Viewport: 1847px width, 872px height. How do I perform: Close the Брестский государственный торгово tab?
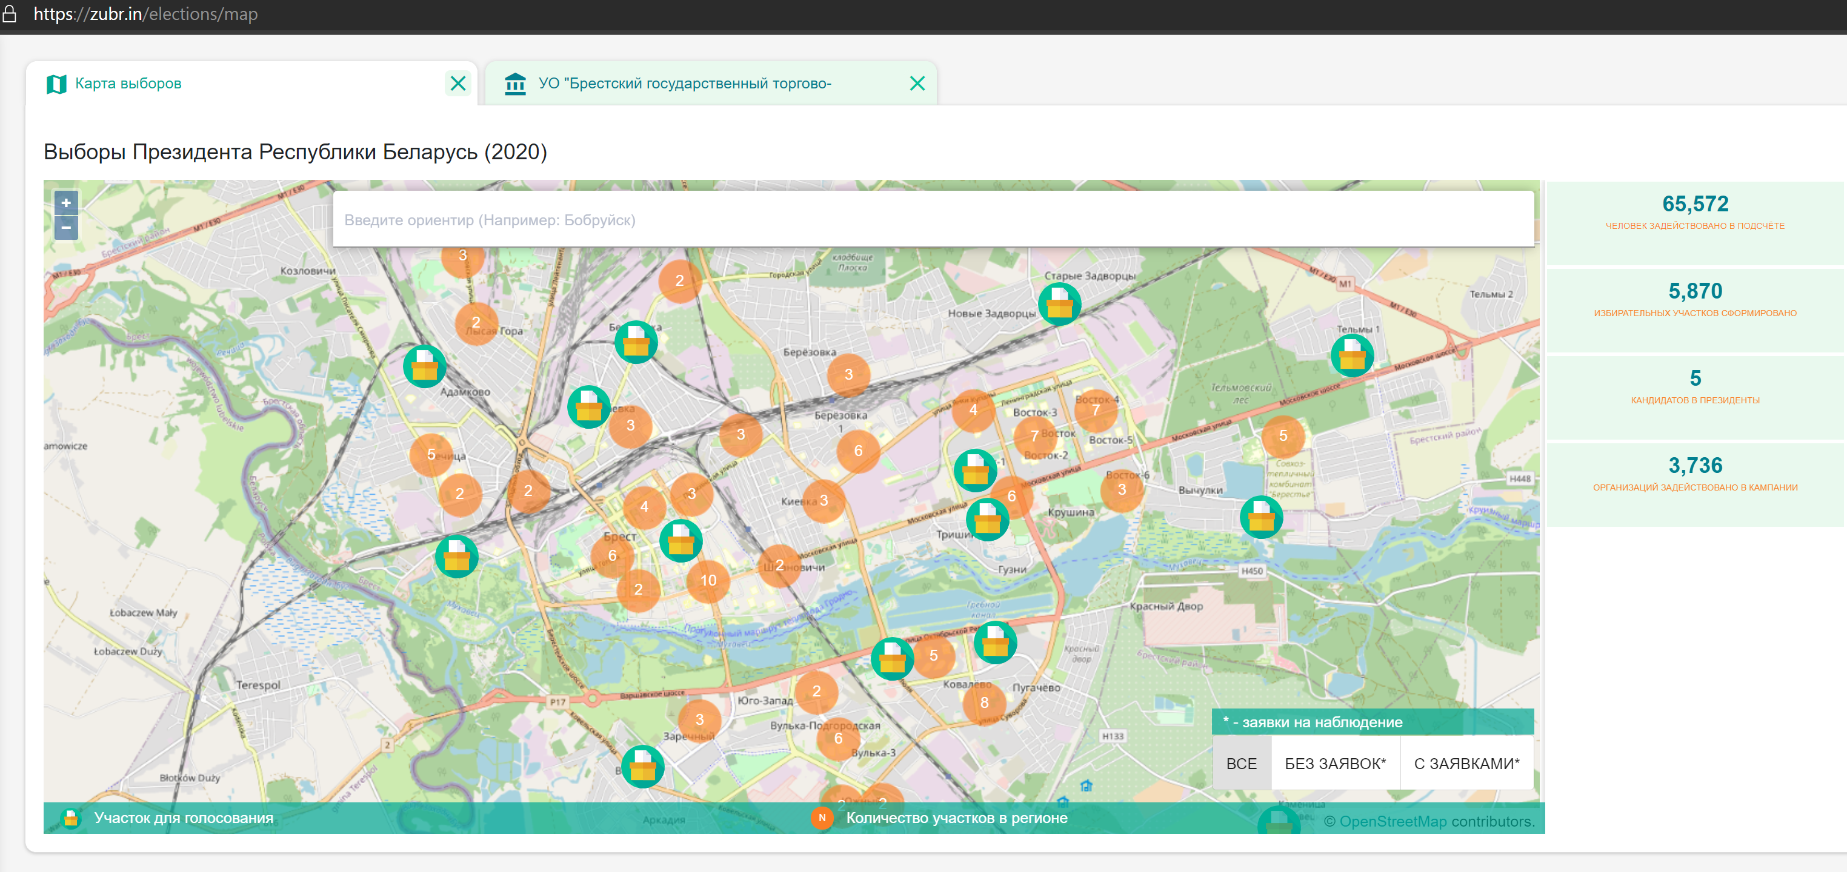pyautogui.click(x=917, y=83)
